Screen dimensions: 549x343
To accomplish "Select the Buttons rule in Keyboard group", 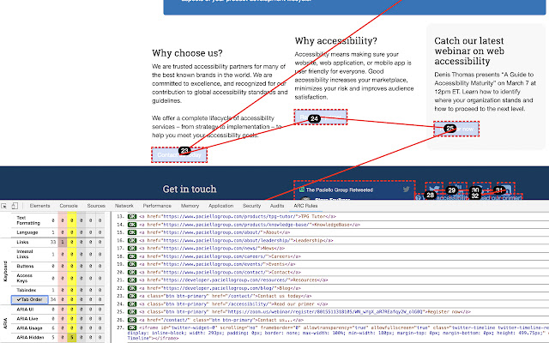I will 25,266.
